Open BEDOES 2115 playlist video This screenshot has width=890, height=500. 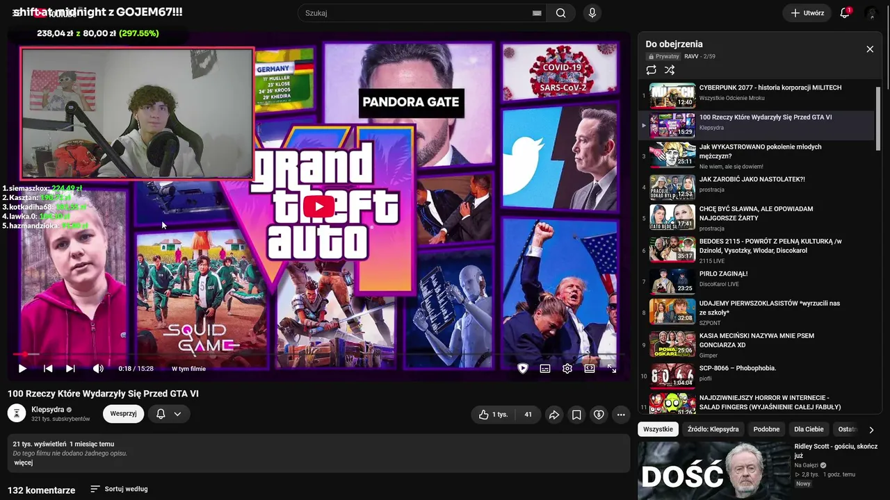(756, 250)
